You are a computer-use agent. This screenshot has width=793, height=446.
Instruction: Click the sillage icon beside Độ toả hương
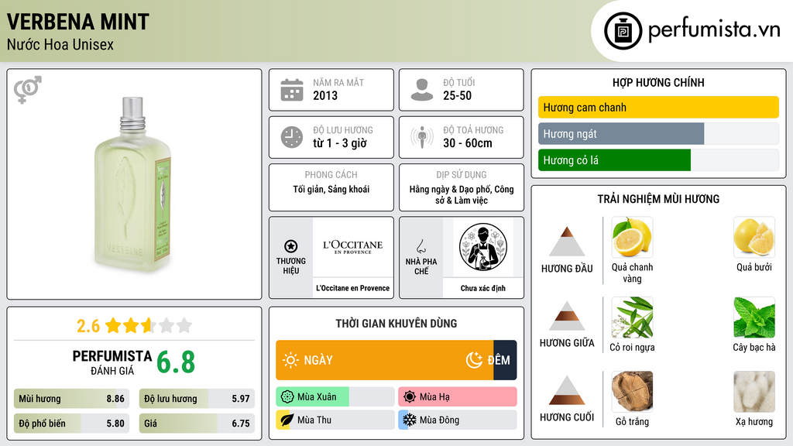point(422,137)
